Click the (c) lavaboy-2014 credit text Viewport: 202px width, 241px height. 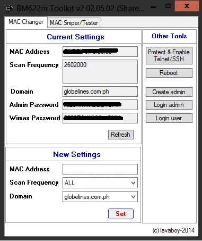173,230
